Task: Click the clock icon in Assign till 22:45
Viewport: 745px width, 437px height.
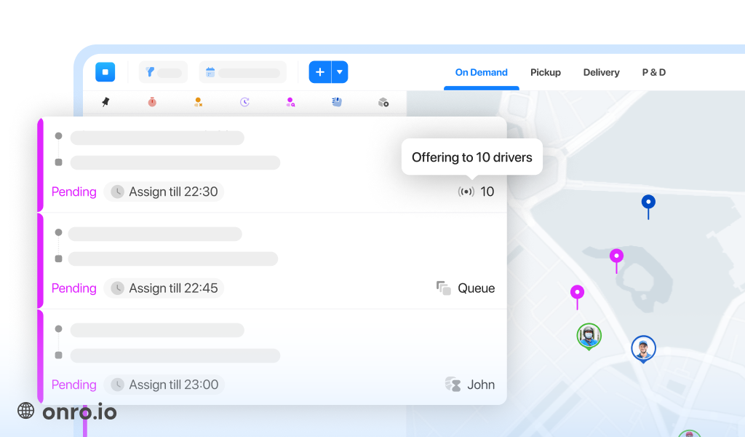Action: tap(117, 288)
